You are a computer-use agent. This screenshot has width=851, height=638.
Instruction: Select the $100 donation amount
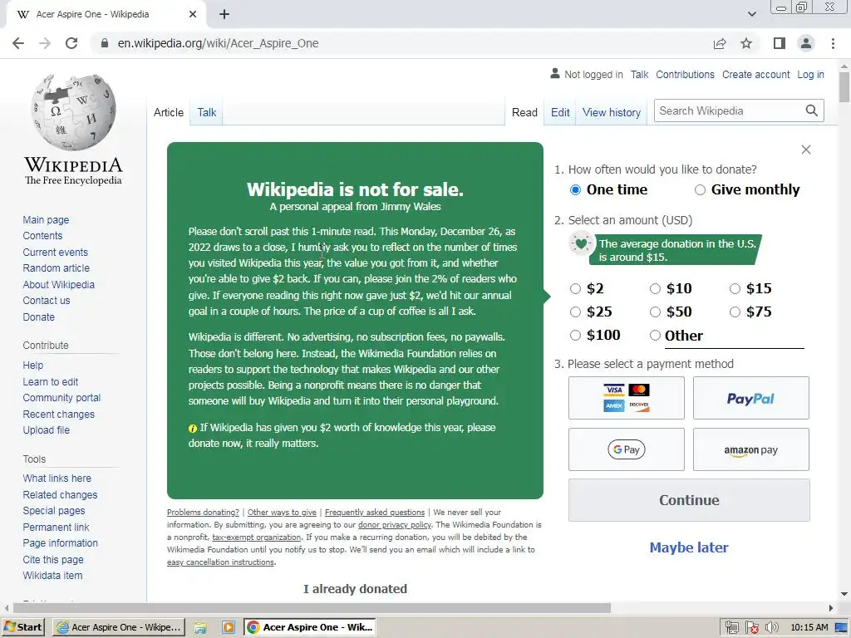pyautogui.click(x=575, y=336)
